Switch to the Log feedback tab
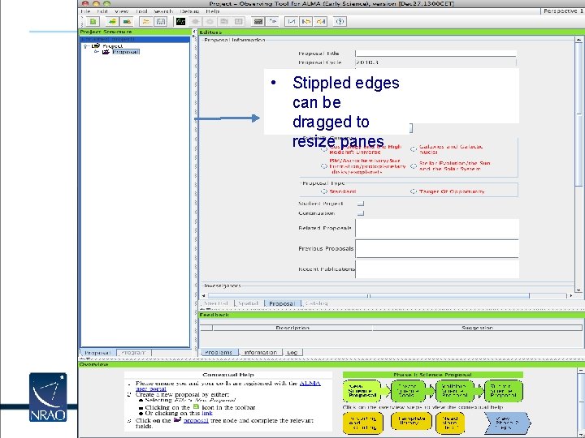The width and height of the screenshot is (585, 438). pyautogui.click(x=292, y=352)
